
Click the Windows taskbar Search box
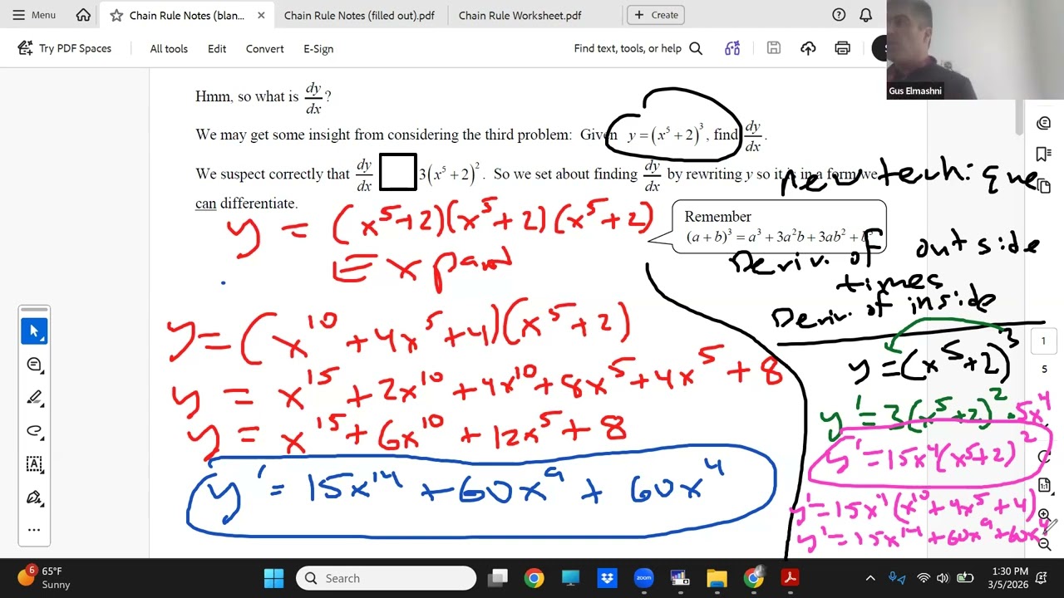(387, 578)
